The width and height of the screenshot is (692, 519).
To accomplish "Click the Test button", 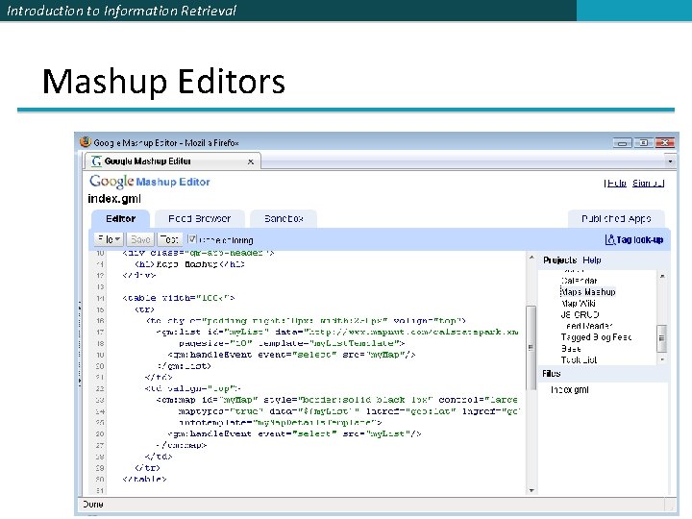I will click(x=169, y=239).
